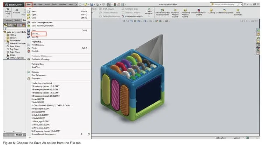
Task: Start DFMXpress Analysis Wizard
Action: [185, 13]
